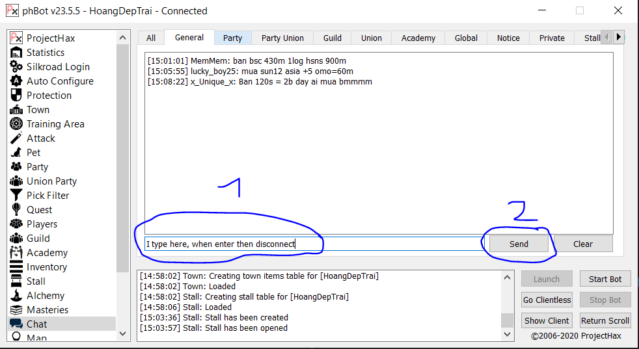Switch to the Party chat tab
639x349 pixels.
[232, 38]
